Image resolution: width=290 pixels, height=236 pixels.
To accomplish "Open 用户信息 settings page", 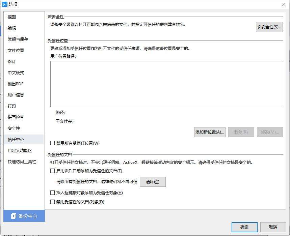I will pos(16,95).
